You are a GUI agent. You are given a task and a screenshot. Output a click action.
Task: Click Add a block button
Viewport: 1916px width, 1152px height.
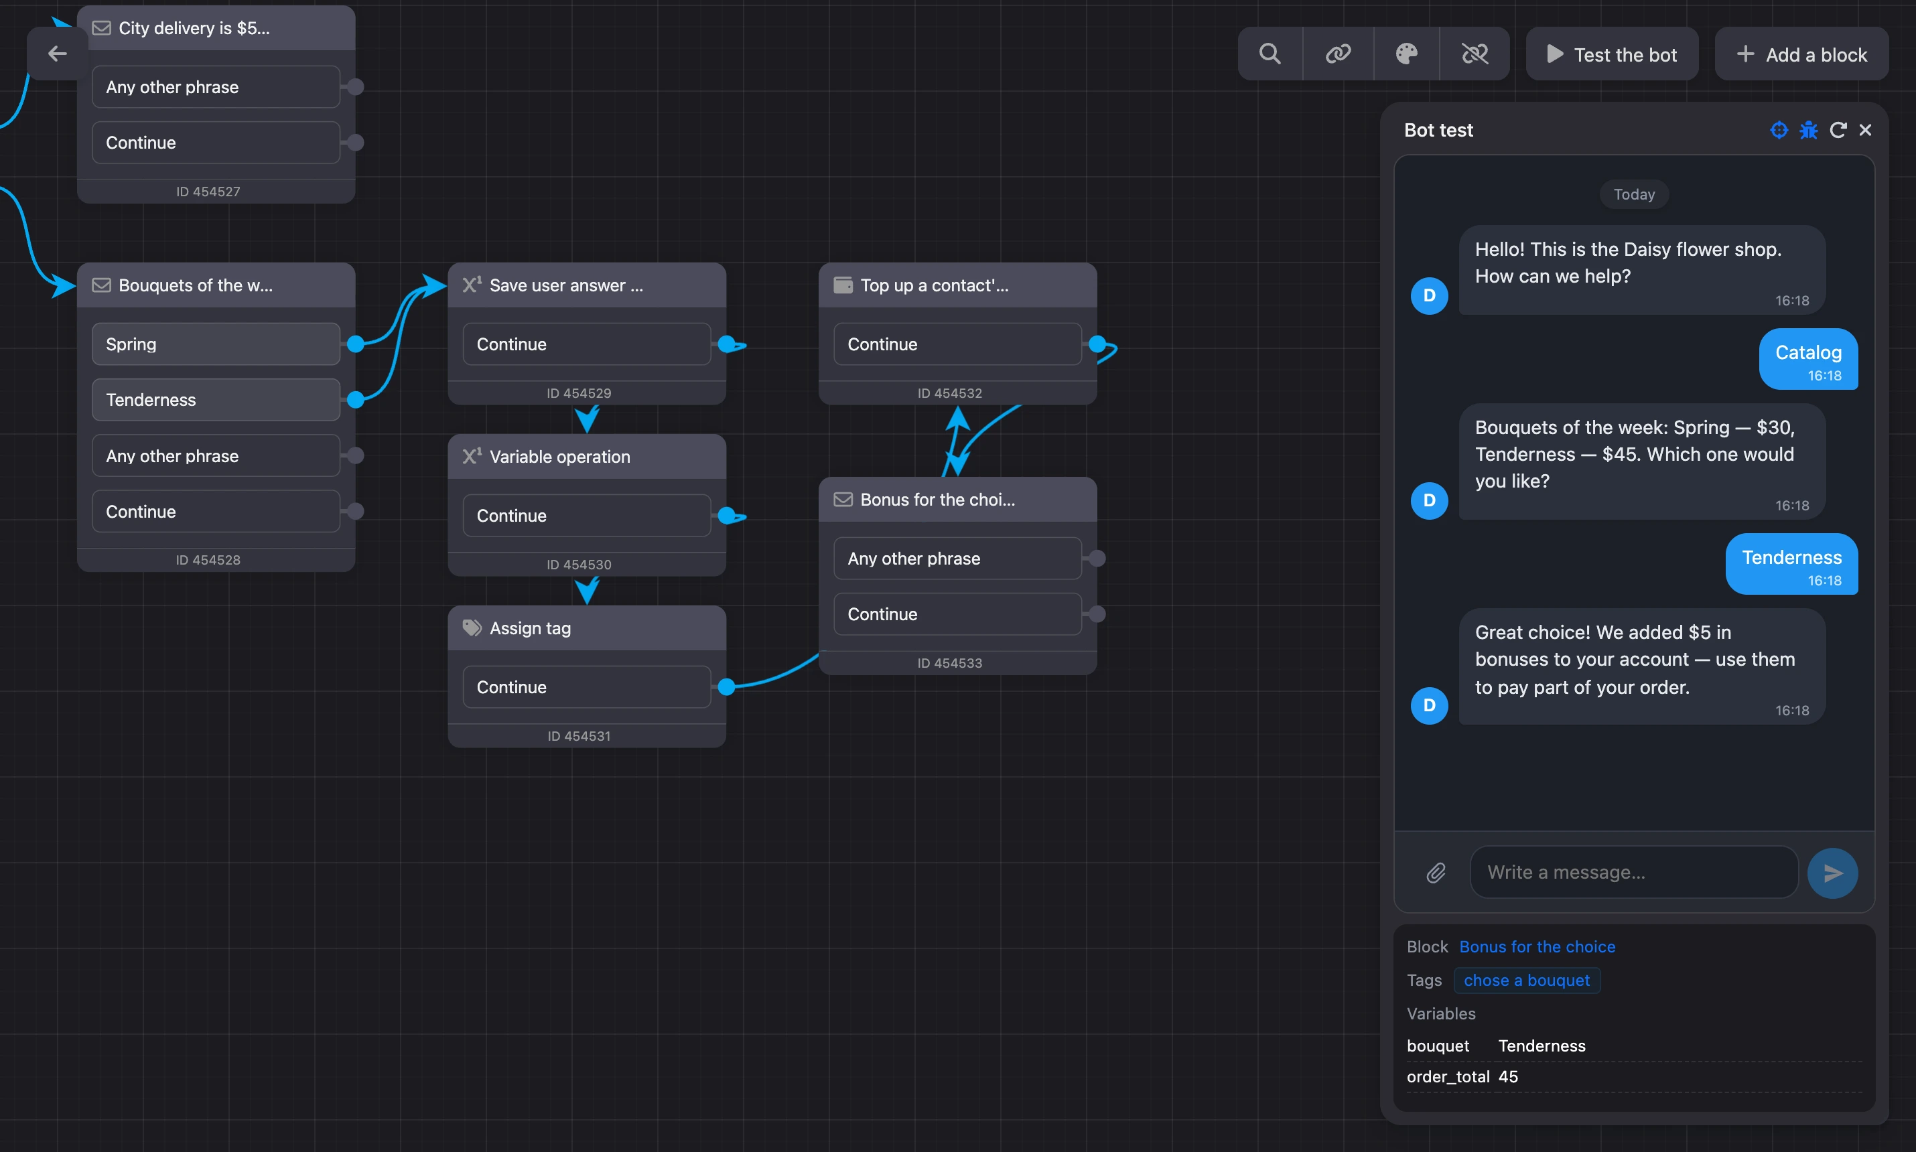coord(1801,54)
